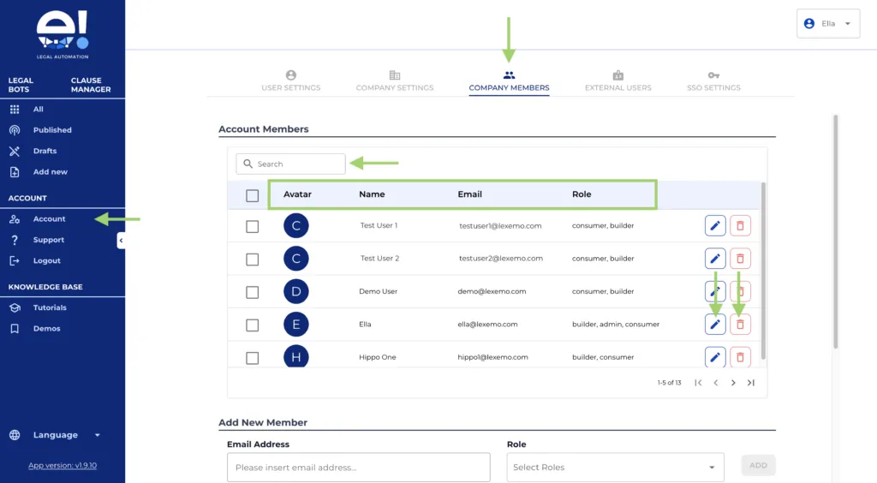877x483 pixels.
Task: Jump to last page of members table
Action: 751,383
